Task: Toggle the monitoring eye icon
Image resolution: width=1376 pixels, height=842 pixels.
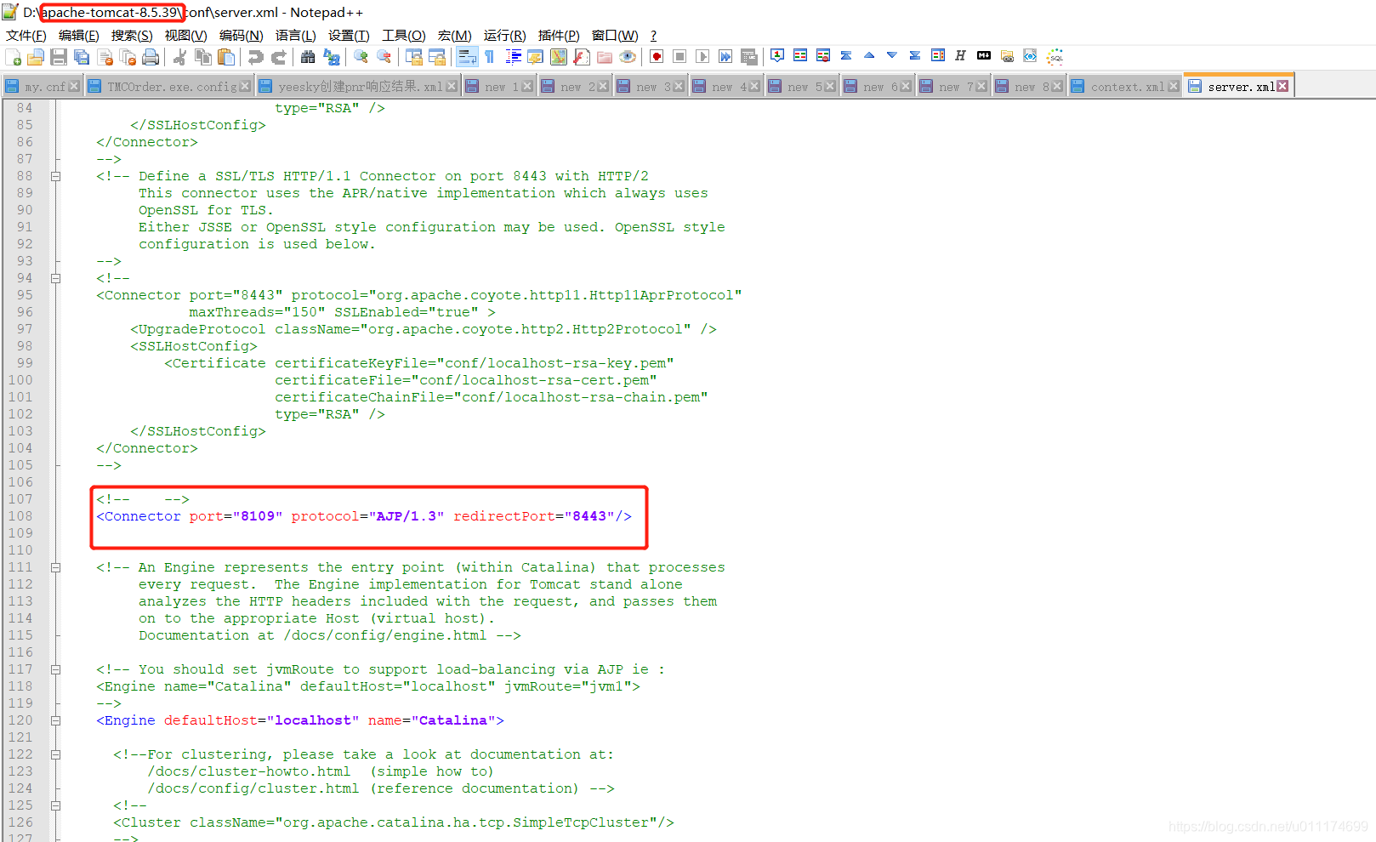Action: [628, 57]
